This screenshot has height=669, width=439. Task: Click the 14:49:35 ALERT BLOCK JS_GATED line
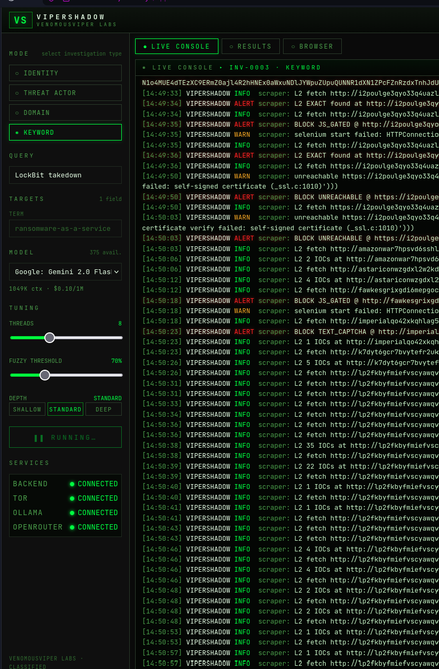tap(290, 125)
